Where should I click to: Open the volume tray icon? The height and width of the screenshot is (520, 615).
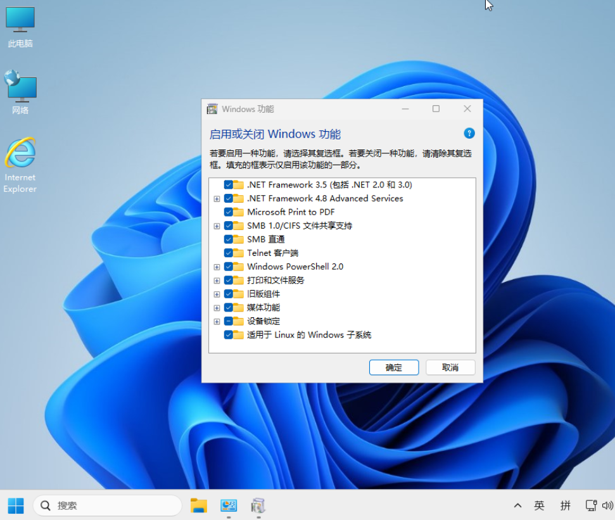click(x=607, y=505)
